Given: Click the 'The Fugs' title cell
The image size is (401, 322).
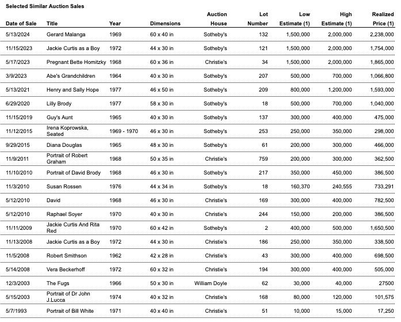Looking at the screenshot, I should tap(59, 283).
